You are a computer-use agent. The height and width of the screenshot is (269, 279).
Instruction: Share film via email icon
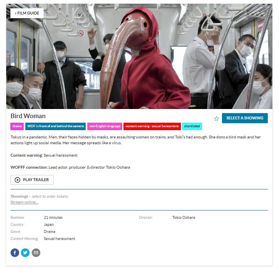(x=36, y=252)
